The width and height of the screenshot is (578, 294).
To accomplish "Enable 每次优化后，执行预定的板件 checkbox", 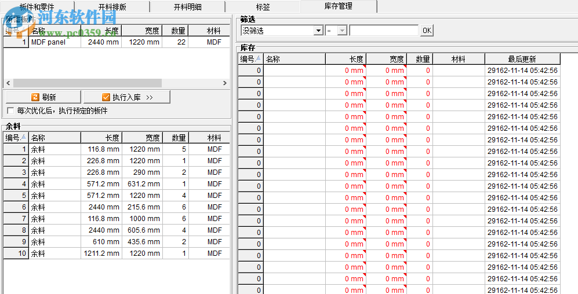I will pos(10,111).
